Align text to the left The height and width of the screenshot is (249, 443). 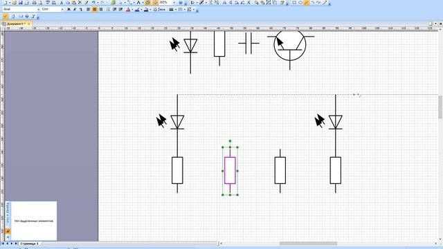pyautogui.click(x=89, y=9)
